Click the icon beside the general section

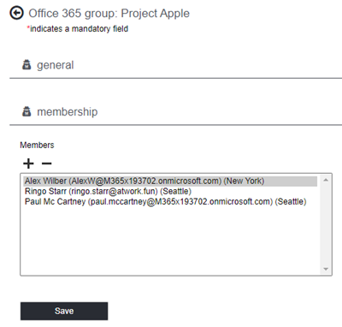click(27, 65)
